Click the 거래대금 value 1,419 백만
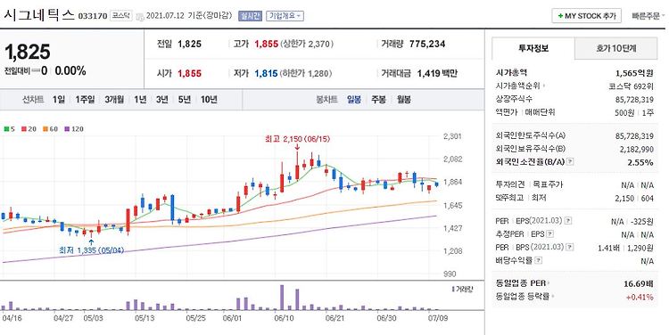The width and height of the screenshot is (669, 335). click(437, 73)
